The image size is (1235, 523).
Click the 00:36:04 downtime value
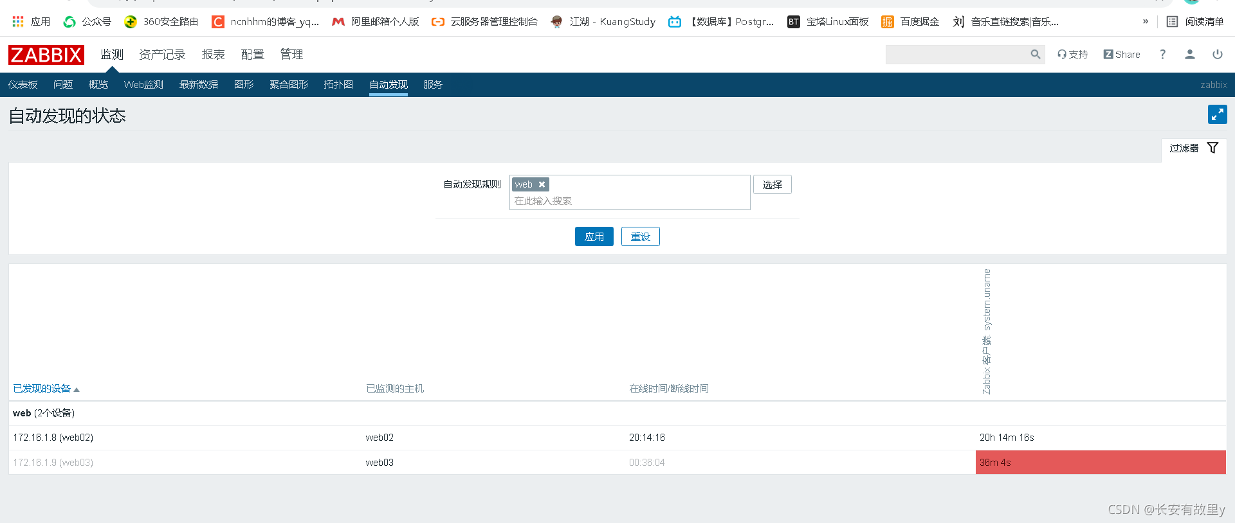click(647, 463)
